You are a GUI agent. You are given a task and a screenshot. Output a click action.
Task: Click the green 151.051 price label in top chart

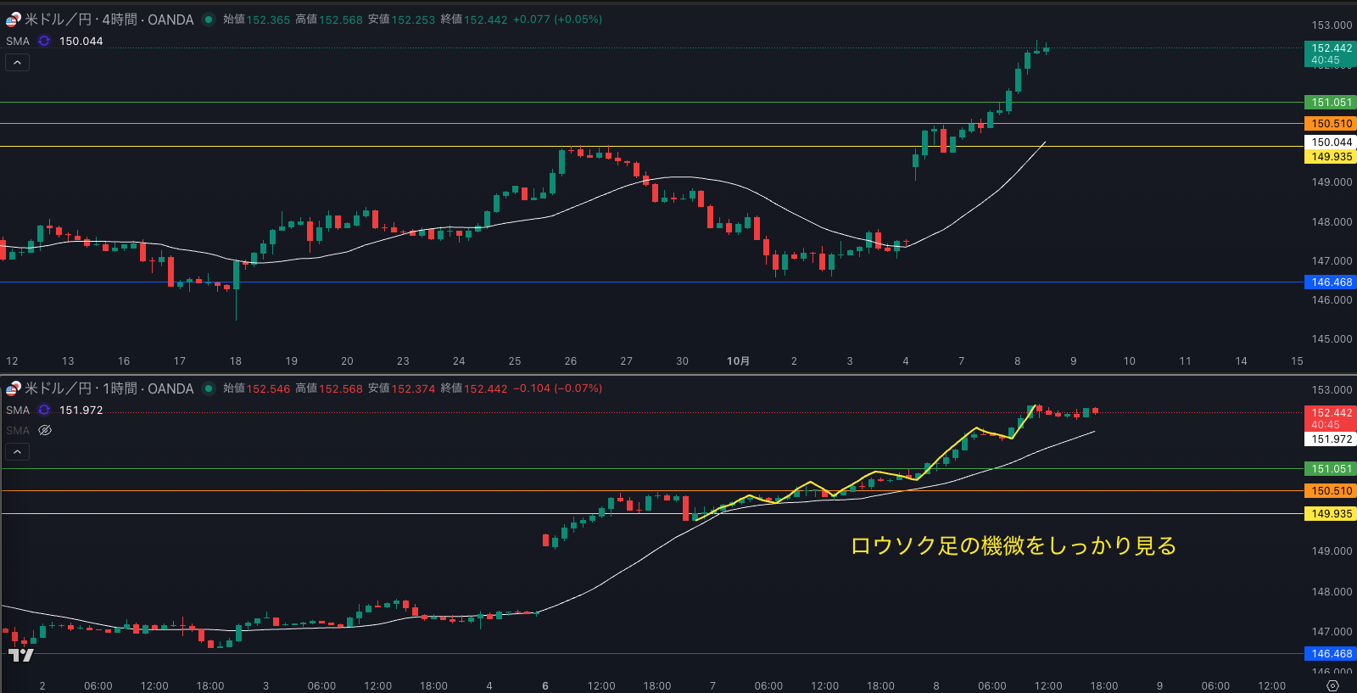pyautogui.click(x=1331, y=103)
